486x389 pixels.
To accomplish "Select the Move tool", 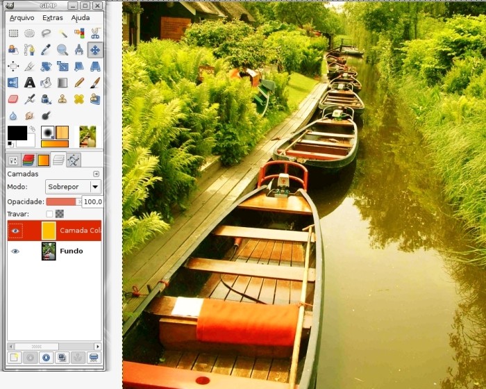I will (x=95, y=49).
